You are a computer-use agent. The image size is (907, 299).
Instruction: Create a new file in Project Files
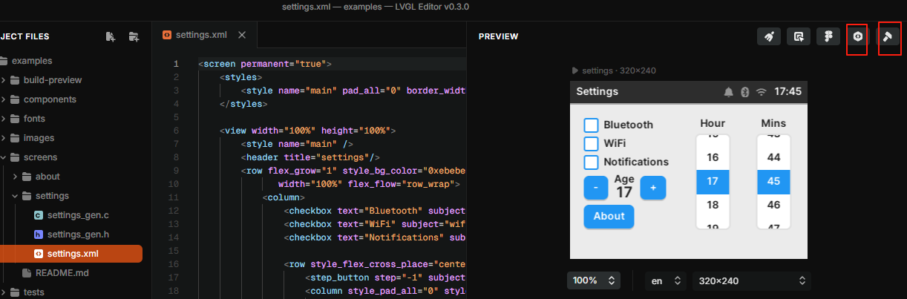tap(111, 36)
